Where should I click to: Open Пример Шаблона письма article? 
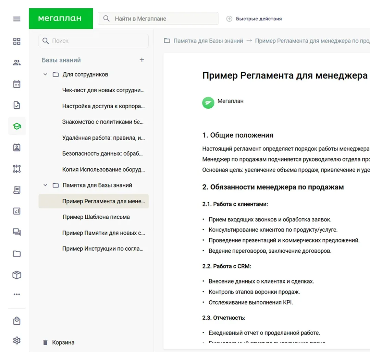pos(96,217)
